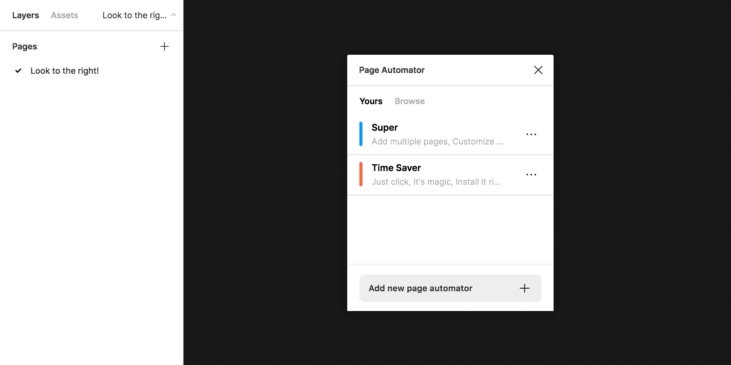Collapse the page selector chevron in the top bar
The image size is (731, 365).
point(174,15)
